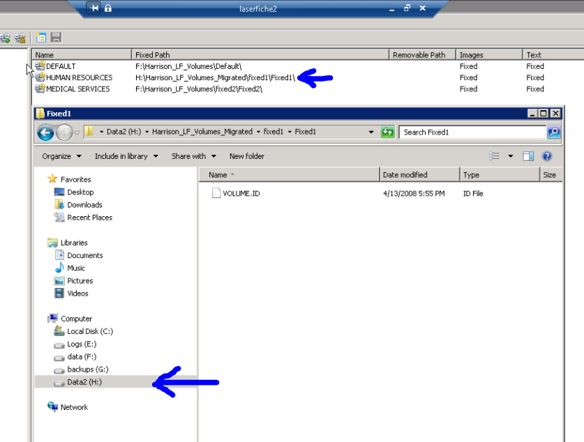
Task: Open Recent Places
Action: point(89,218)
